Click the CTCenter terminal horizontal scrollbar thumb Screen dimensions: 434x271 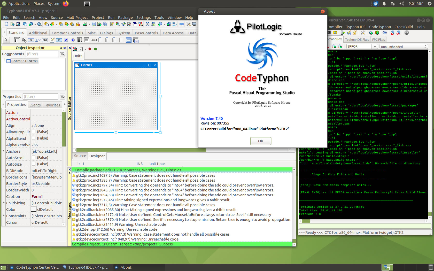pos(306,221)
